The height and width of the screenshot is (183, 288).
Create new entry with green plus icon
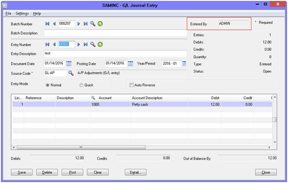100,44
